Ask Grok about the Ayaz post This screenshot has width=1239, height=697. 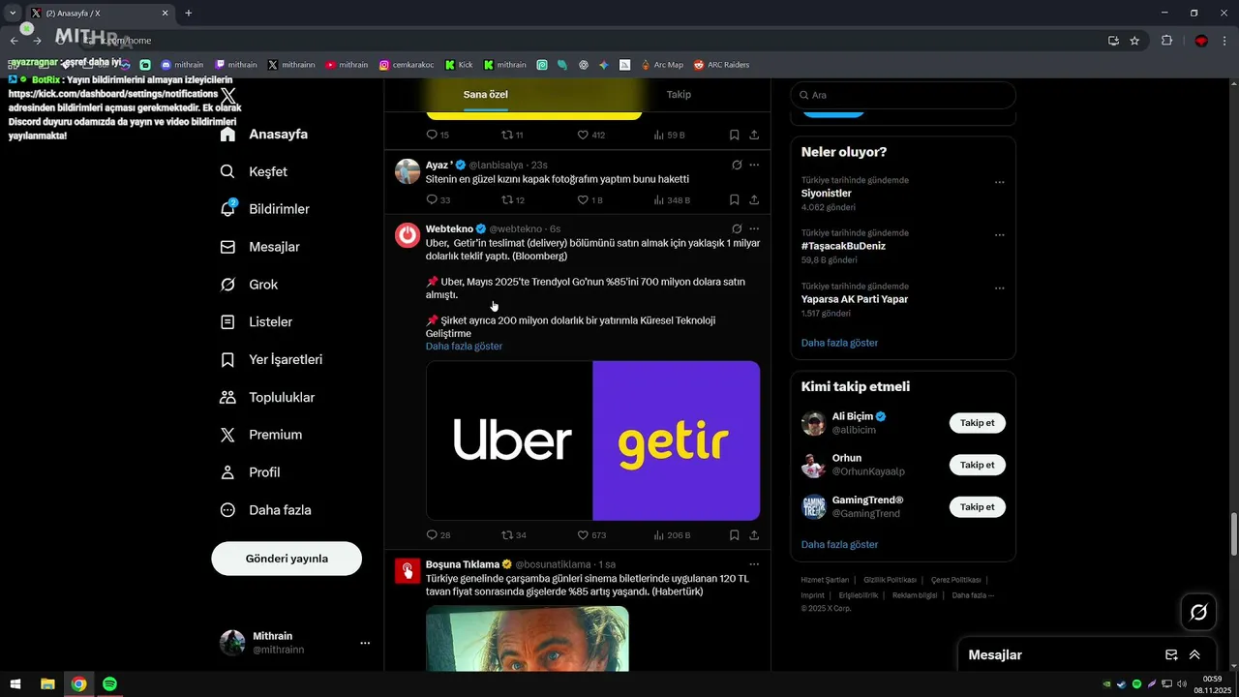(737, 166)
